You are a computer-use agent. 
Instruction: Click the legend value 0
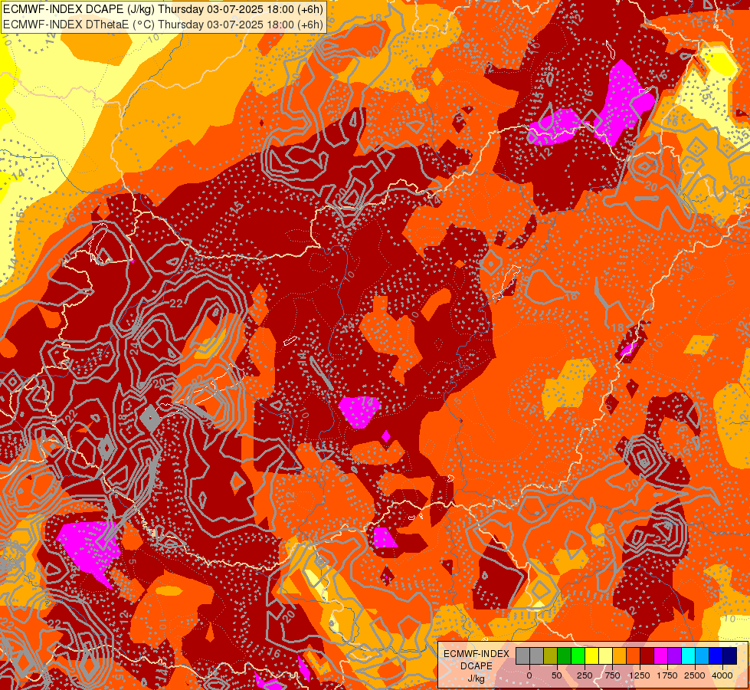pyautogui.click(x=529, y=675)
